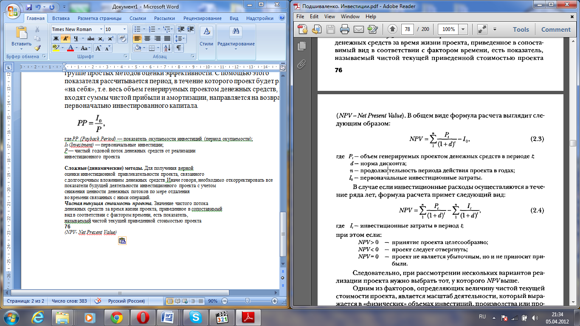
Task: Click the email envelope icon in Reader
Action: click(358, 29)
